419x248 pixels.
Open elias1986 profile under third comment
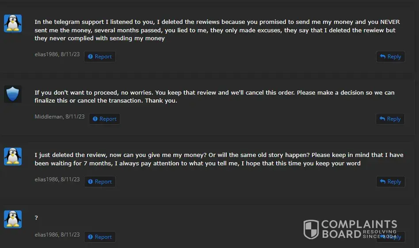46,179
